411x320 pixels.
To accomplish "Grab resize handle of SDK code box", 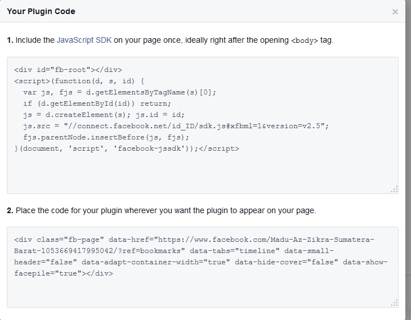I will pyautogui.click(x=394, y=190).
